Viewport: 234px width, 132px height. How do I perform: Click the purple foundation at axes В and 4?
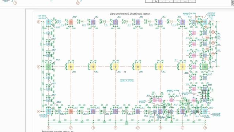pyautogui.click(x=116, y=22)
